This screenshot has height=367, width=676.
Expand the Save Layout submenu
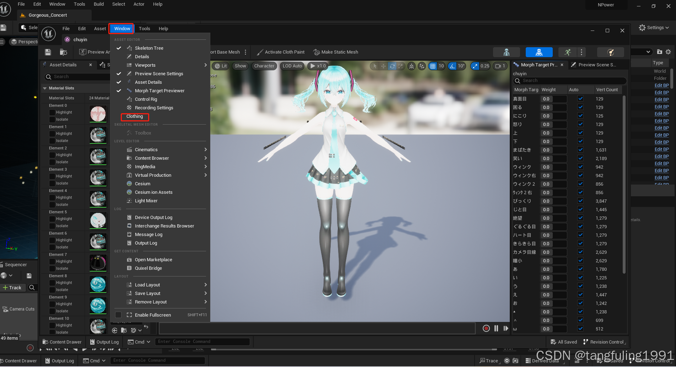[x=160, y=294]
